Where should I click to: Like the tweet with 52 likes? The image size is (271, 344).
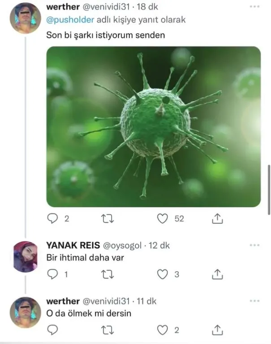tap(163, 219)
